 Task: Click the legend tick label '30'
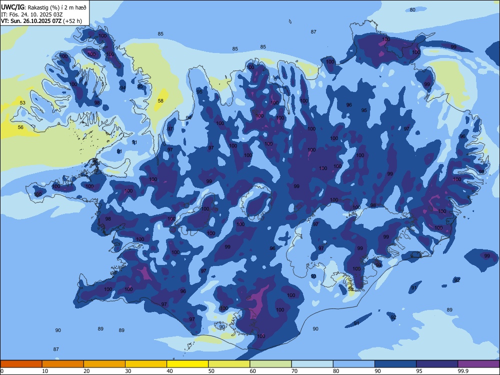click(128, 371)
